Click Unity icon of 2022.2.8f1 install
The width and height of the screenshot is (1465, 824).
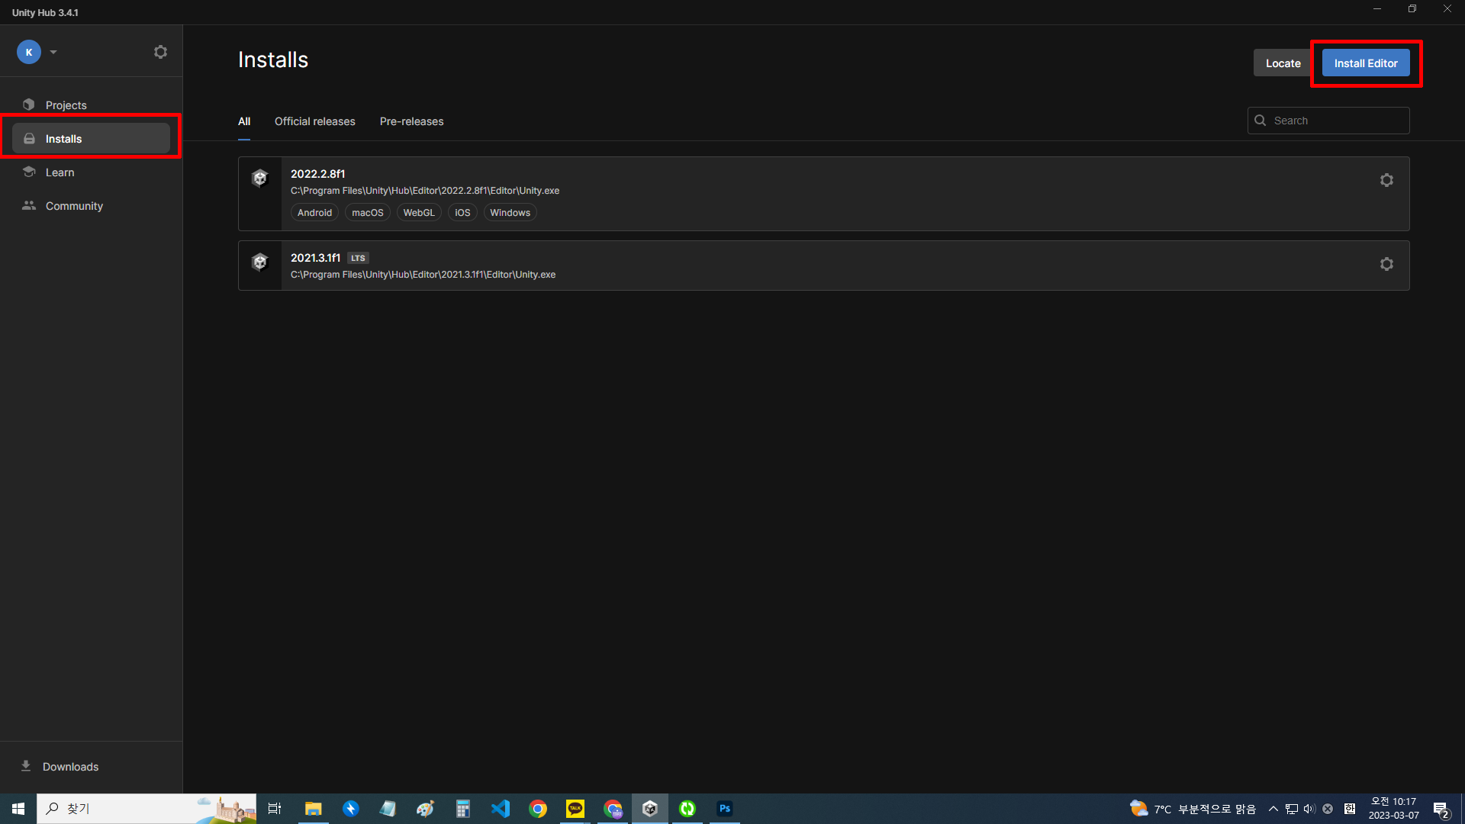[x=260, y=178]
